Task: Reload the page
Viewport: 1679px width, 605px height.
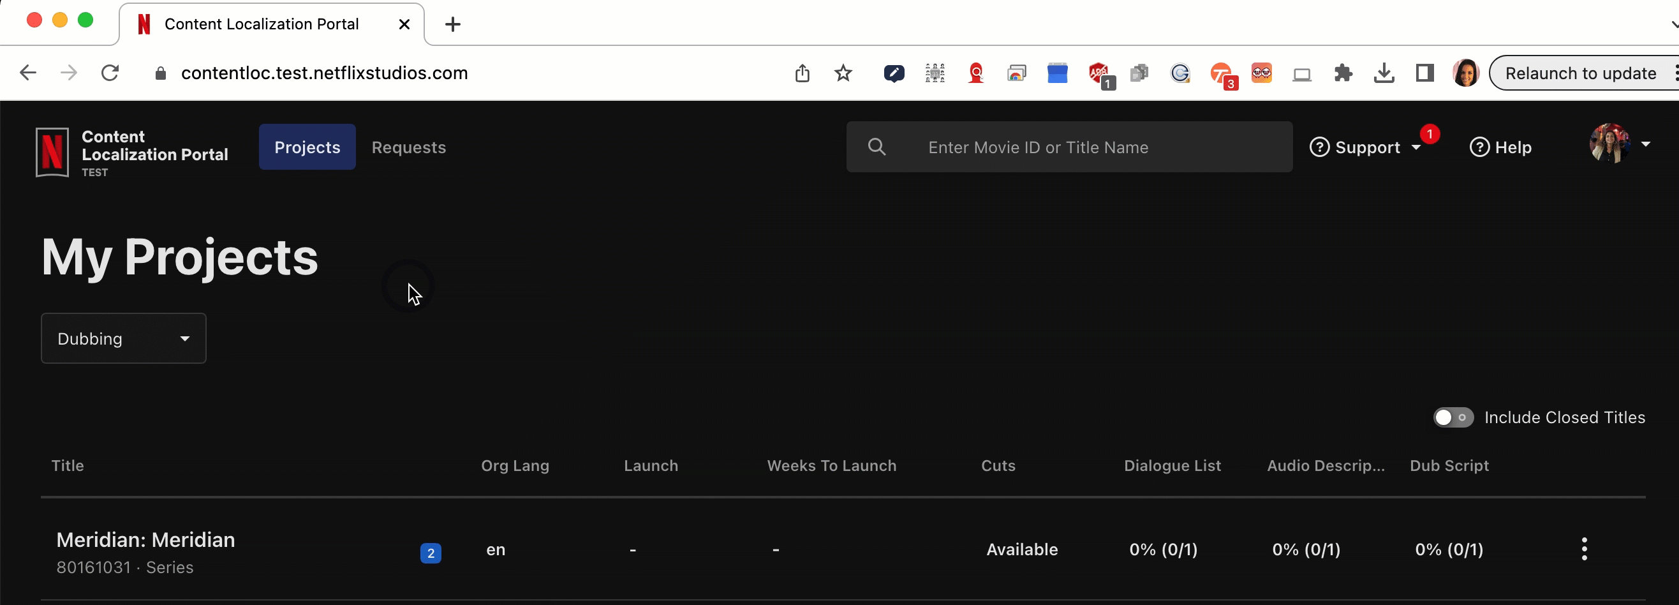Action: tap(110, 73)
